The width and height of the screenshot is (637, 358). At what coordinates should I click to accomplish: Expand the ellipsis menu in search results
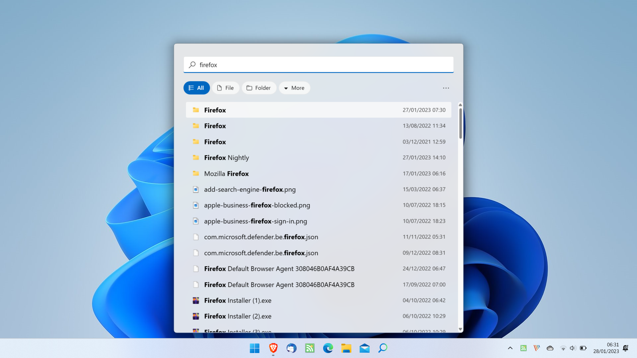[x=446, y=88]
